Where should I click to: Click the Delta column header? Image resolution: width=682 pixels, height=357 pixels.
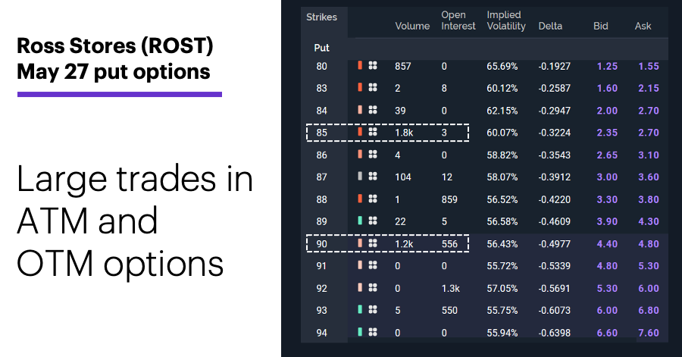(x=550, y=26)
